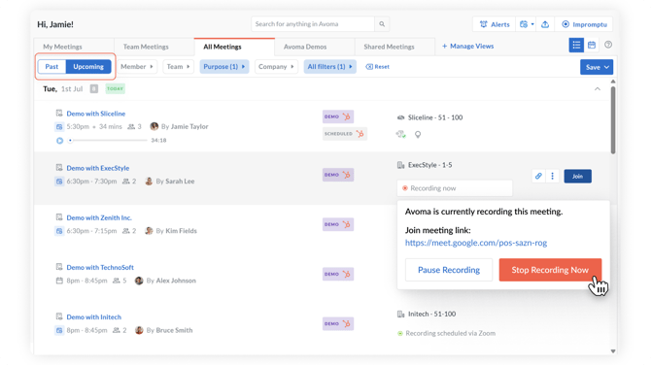This screenshot has height=365, width=651.
Task: Click the meeting count badge next to date
Action: pyautogui.click(x=94, y=88)
